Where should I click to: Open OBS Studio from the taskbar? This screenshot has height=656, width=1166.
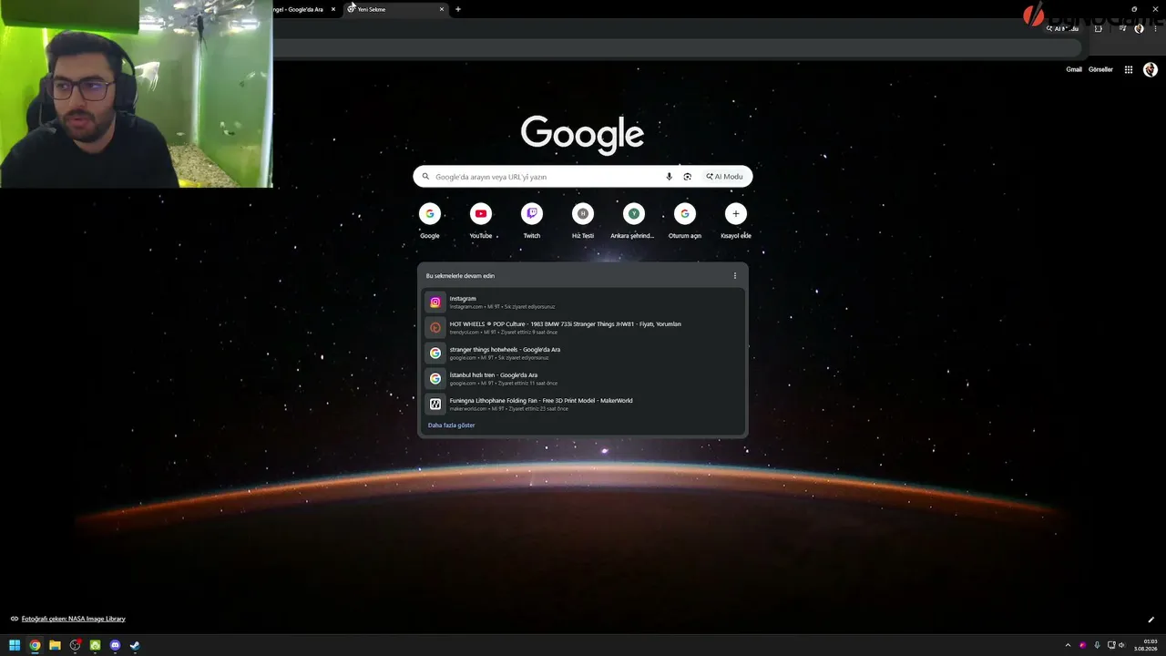click(x=75, y=645)
